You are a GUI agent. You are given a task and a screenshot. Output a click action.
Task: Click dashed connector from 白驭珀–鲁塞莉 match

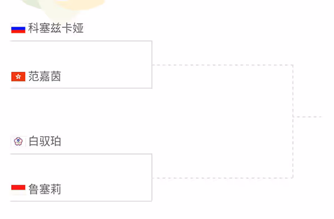pyautogui.click(x=222, y=178)
